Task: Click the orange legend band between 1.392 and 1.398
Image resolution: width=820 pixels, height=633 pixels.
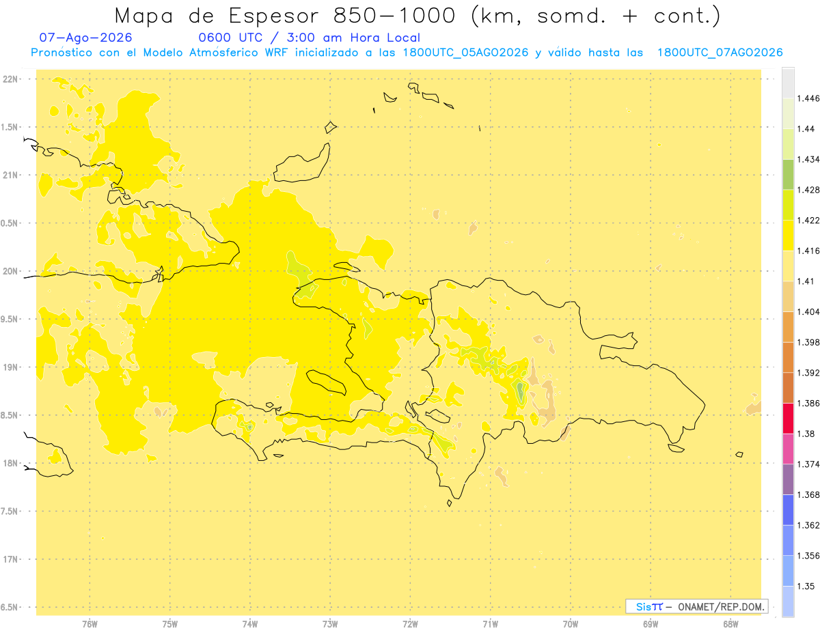Action: tap(788, 357)
